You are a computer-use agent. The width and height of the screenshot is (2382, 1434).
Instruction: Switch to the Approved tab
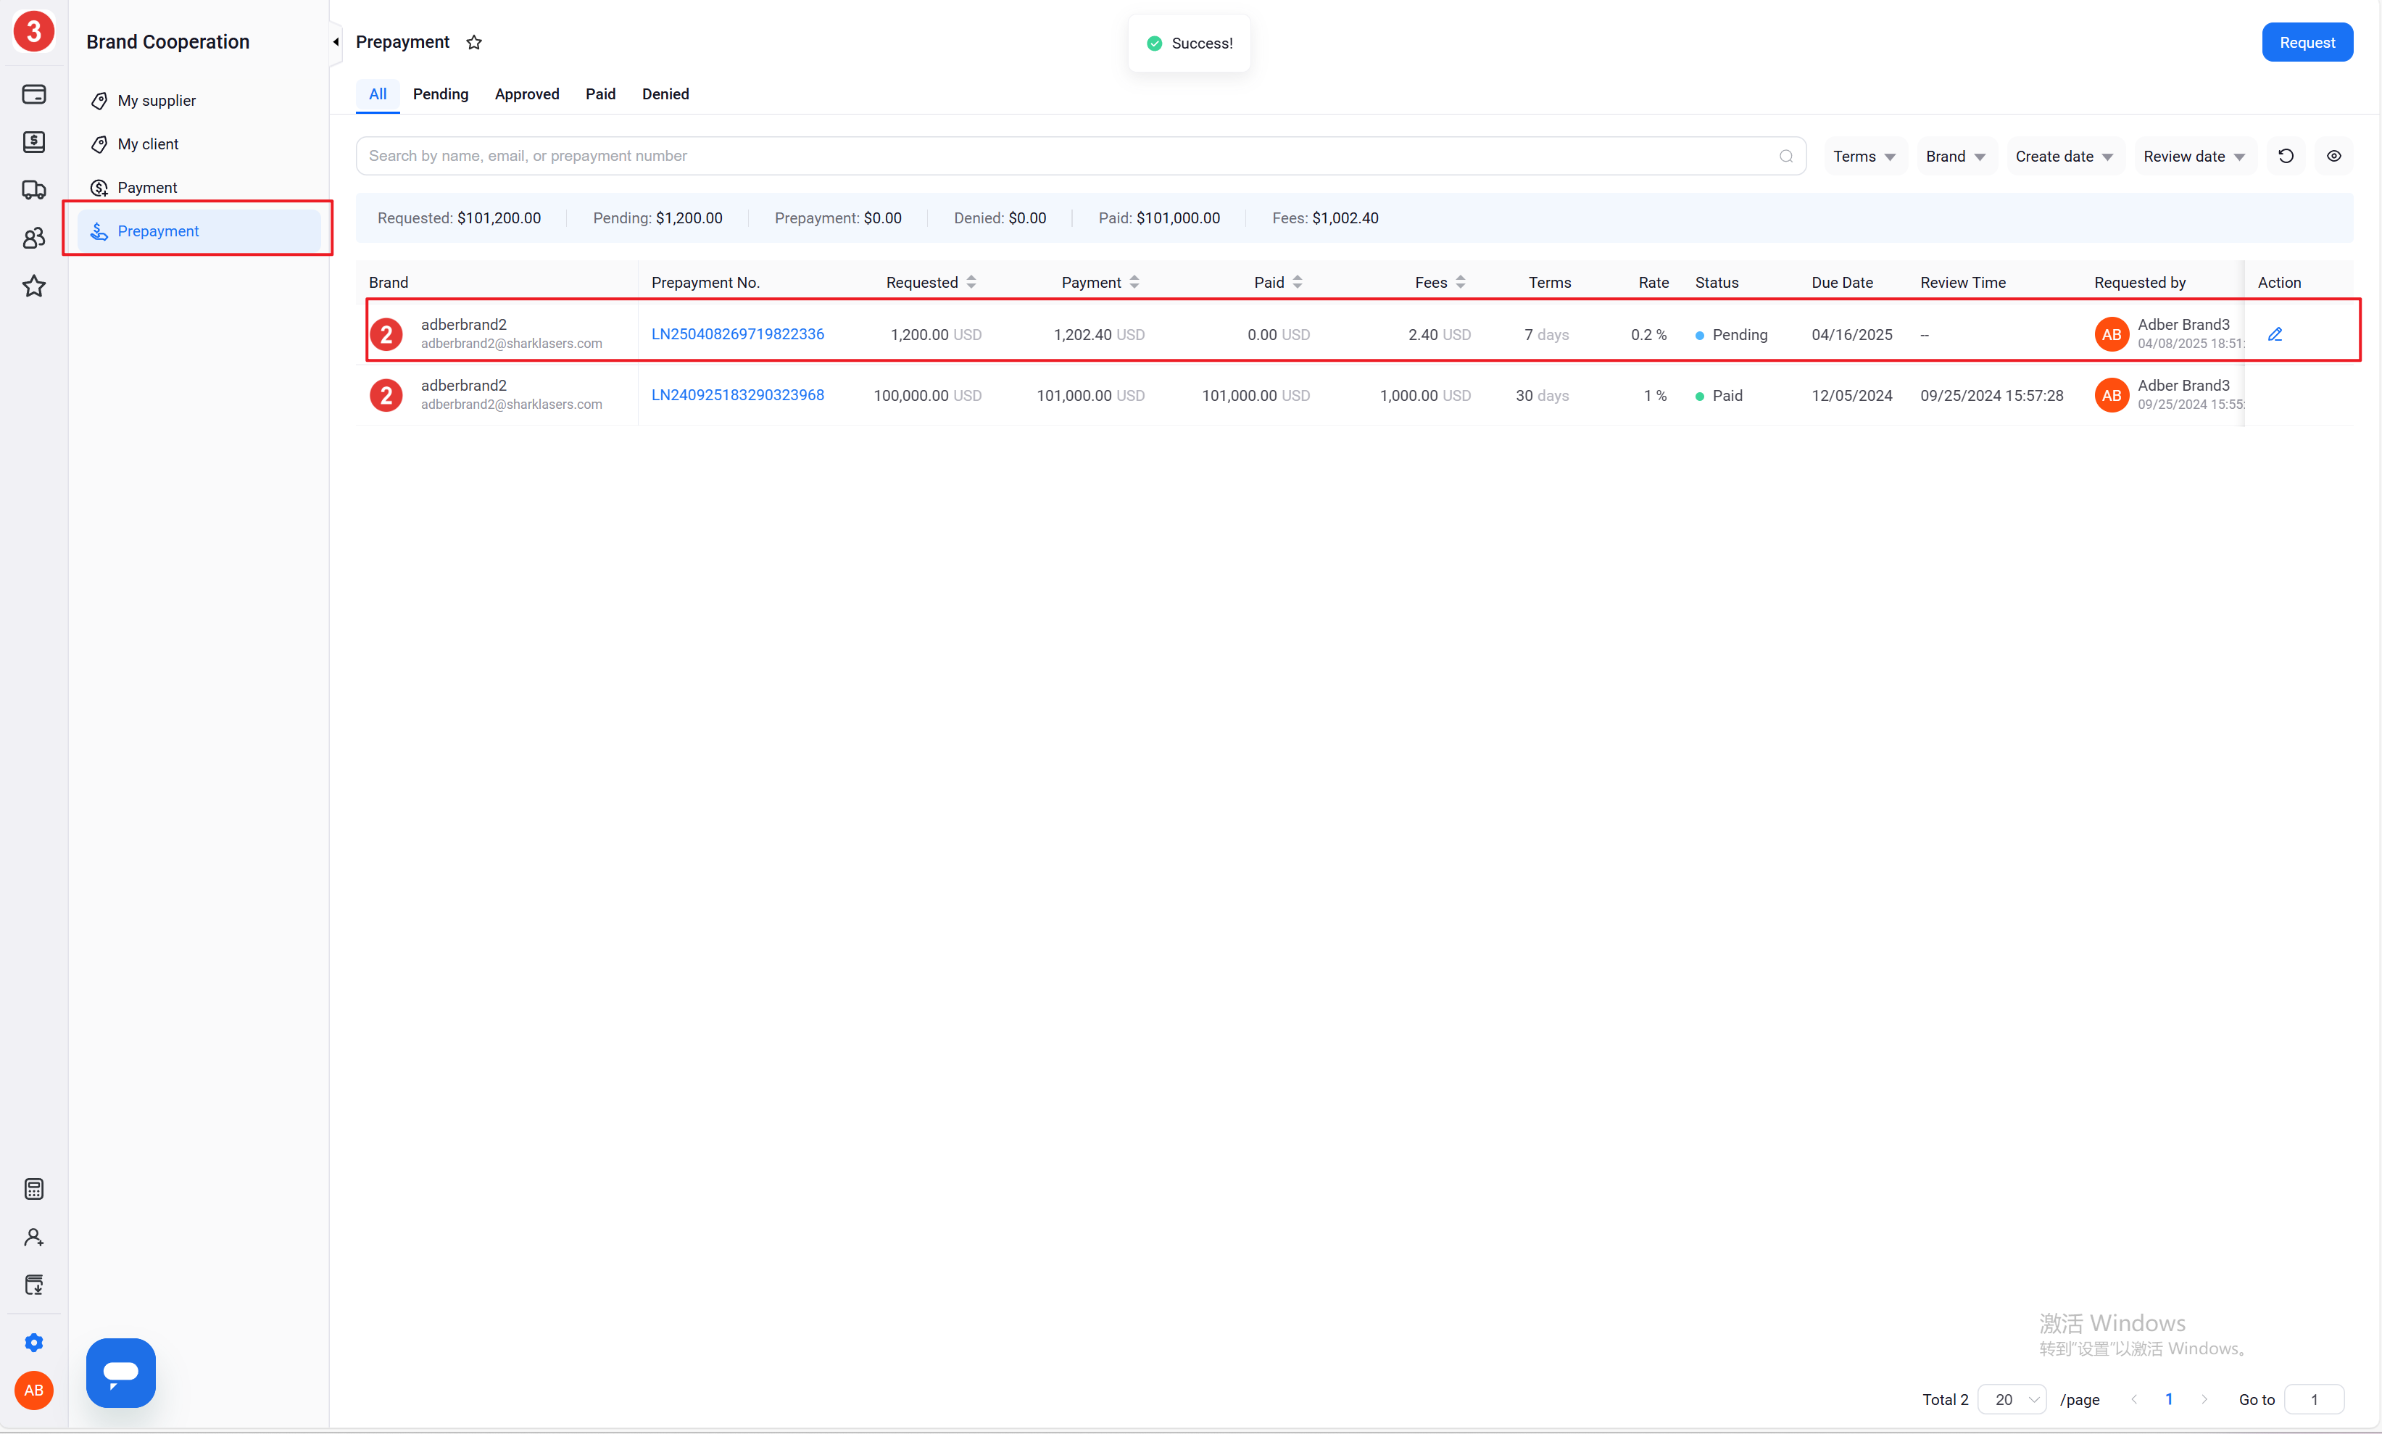526,94
